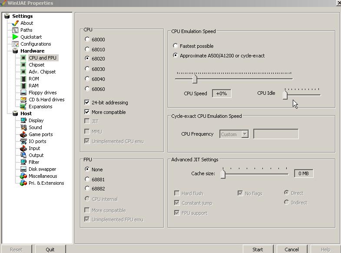Open the Paths settings page

click(26, 30)
